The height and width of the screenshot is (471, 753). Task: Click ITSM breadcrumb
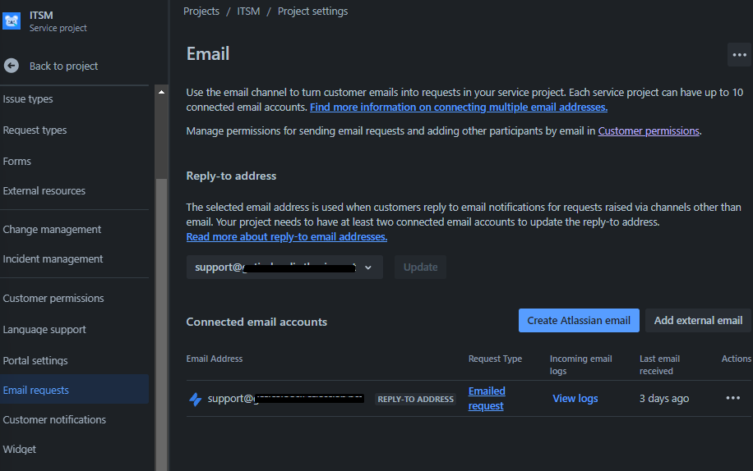pos(248,11)
